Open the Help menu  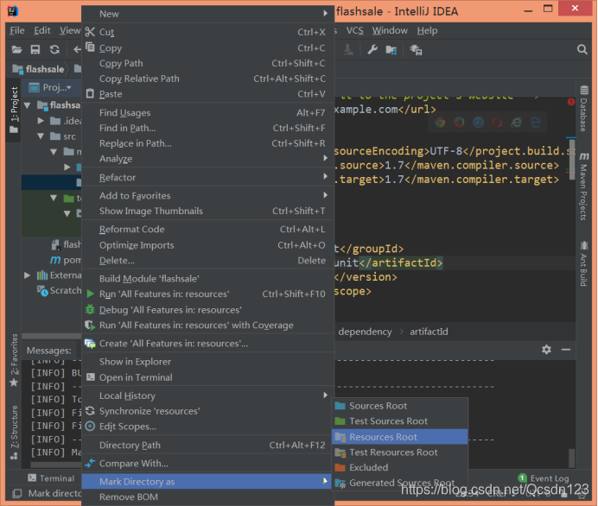click(x=427, y=30)
